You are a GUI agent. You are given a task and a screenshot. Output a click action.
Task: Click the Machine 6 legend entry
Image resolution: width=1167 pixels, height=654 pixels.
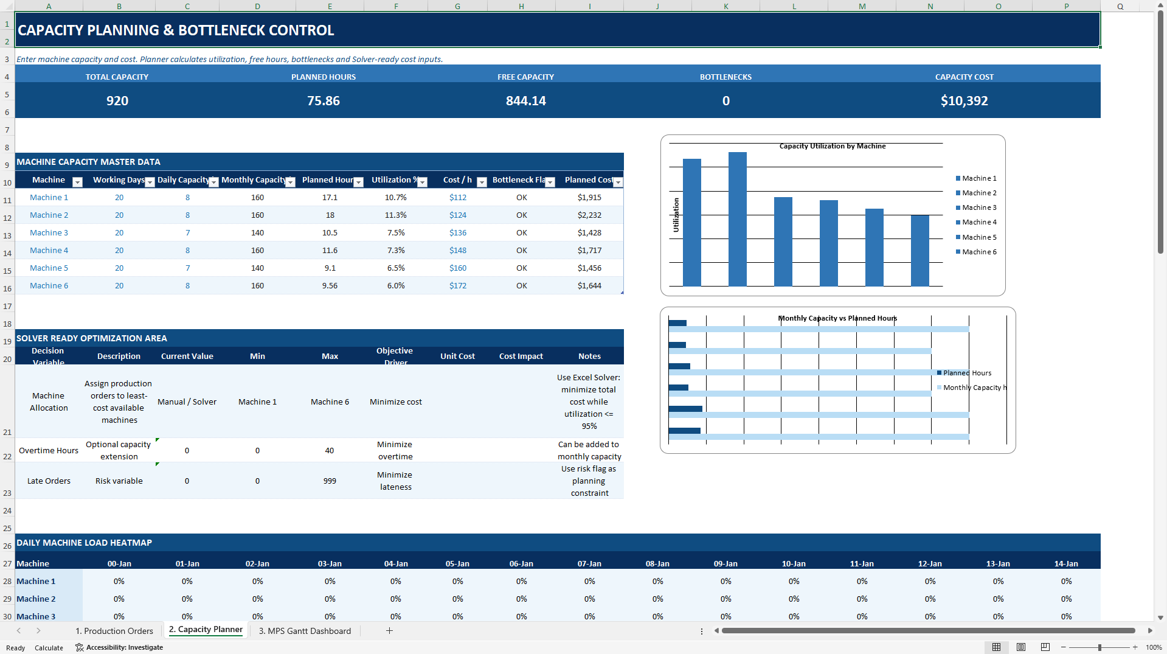click(976, 252)
